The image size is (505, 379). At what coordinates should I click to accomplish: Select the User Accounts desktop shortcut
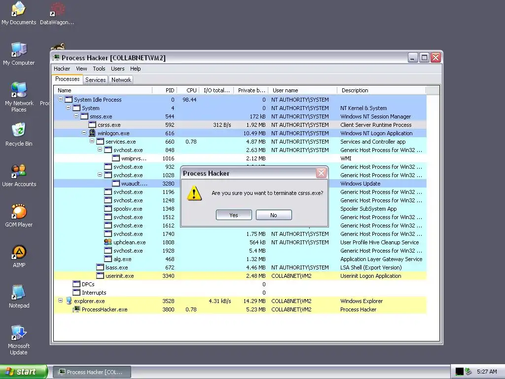click(19, 175)
